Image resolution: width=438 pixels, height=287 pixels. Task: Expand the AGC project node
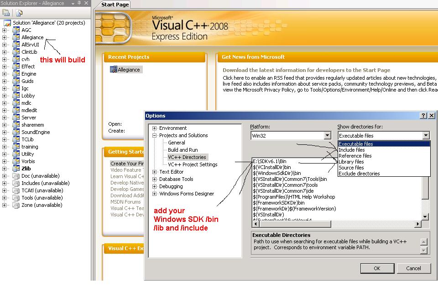[x=5, y=30]
